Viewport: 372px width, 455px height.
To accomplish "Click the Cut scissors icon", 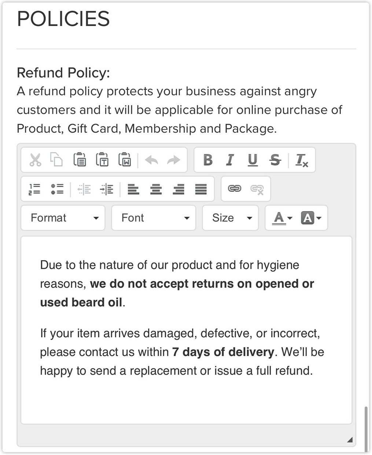I will [x=35, y=160].
